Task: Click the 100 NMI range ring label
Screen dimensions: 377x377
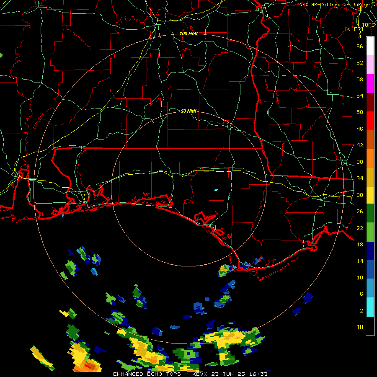Action: tap(188, 34)
